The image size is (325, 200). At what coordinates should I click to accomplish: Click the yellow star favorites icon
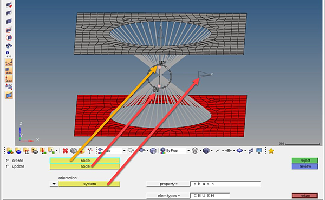click(271, 151)
